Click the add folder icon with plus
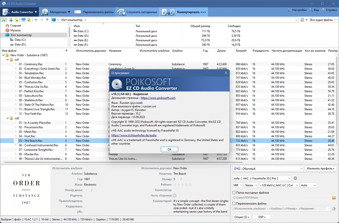 pos(16,20)
